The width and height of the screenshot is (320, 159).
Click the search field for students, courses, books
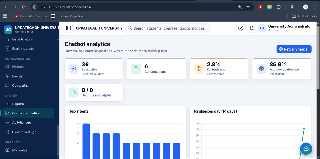click(x=168, y=28)
